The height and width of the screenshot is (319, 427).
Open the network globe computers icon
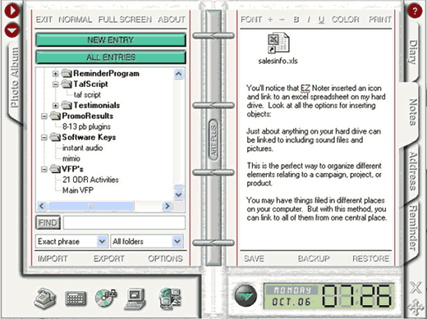coord(170,298)
